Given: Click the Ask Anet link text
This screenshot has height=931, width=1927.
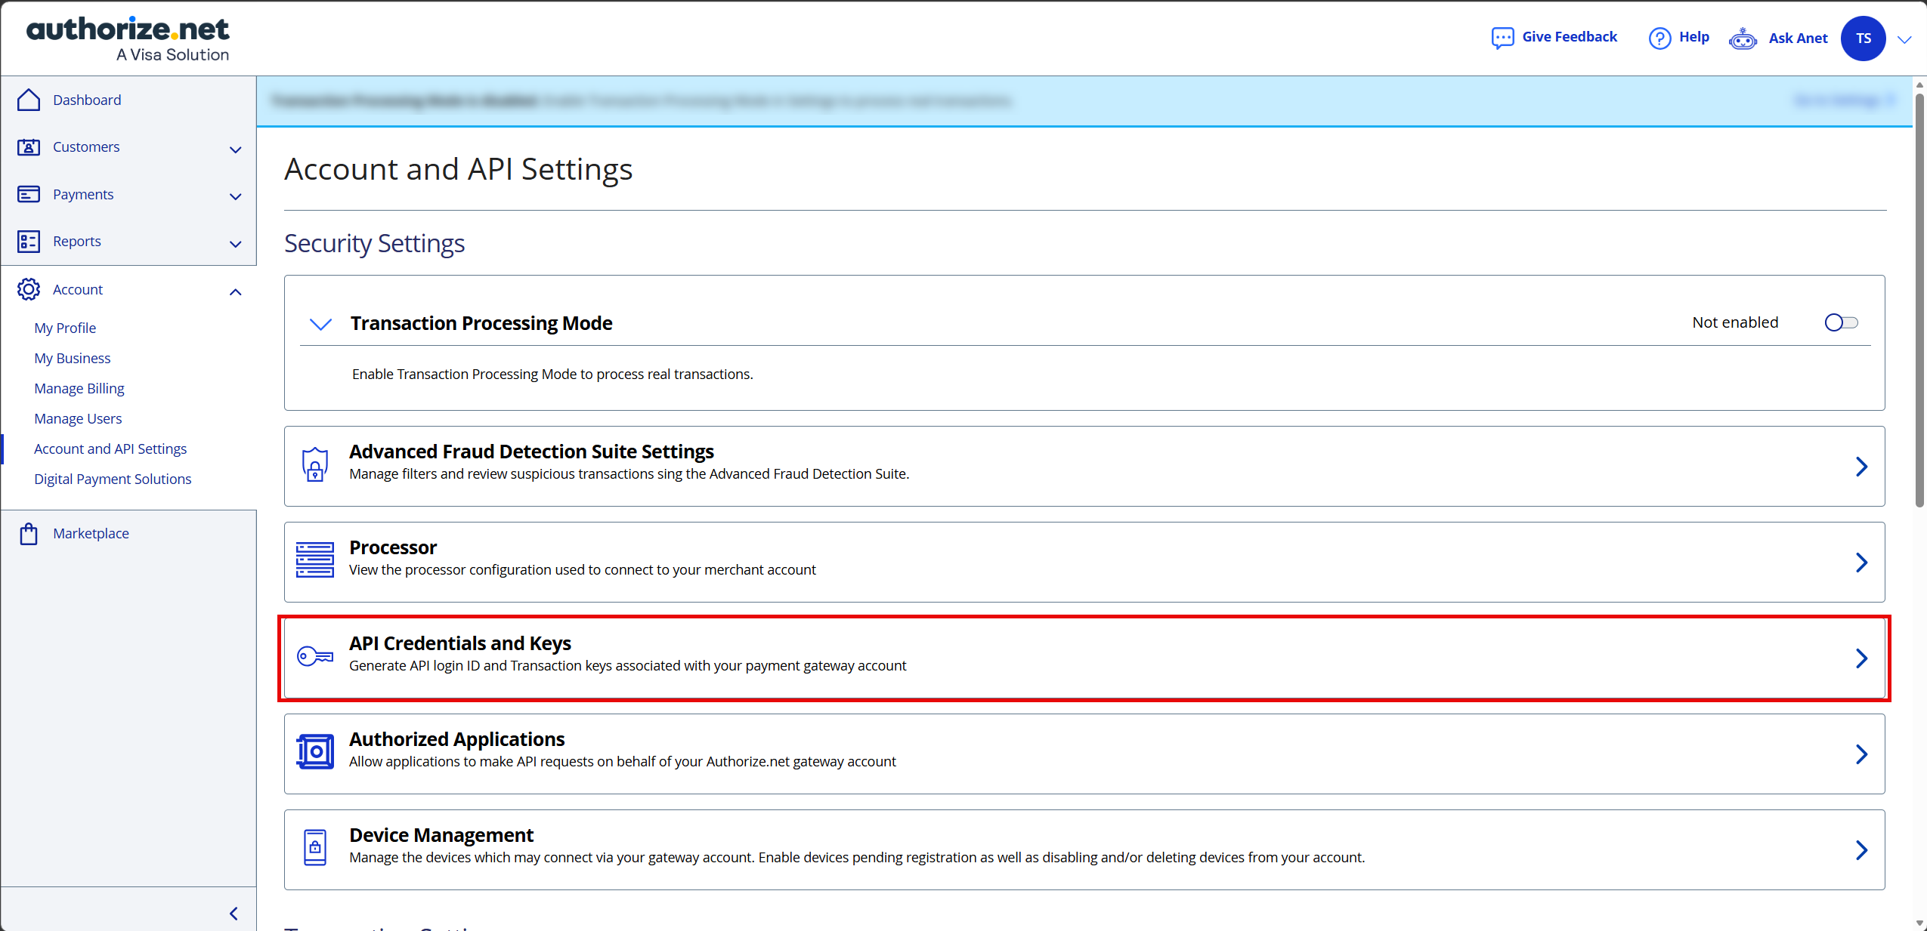Looking at the screenshot, I should 1798,39.
